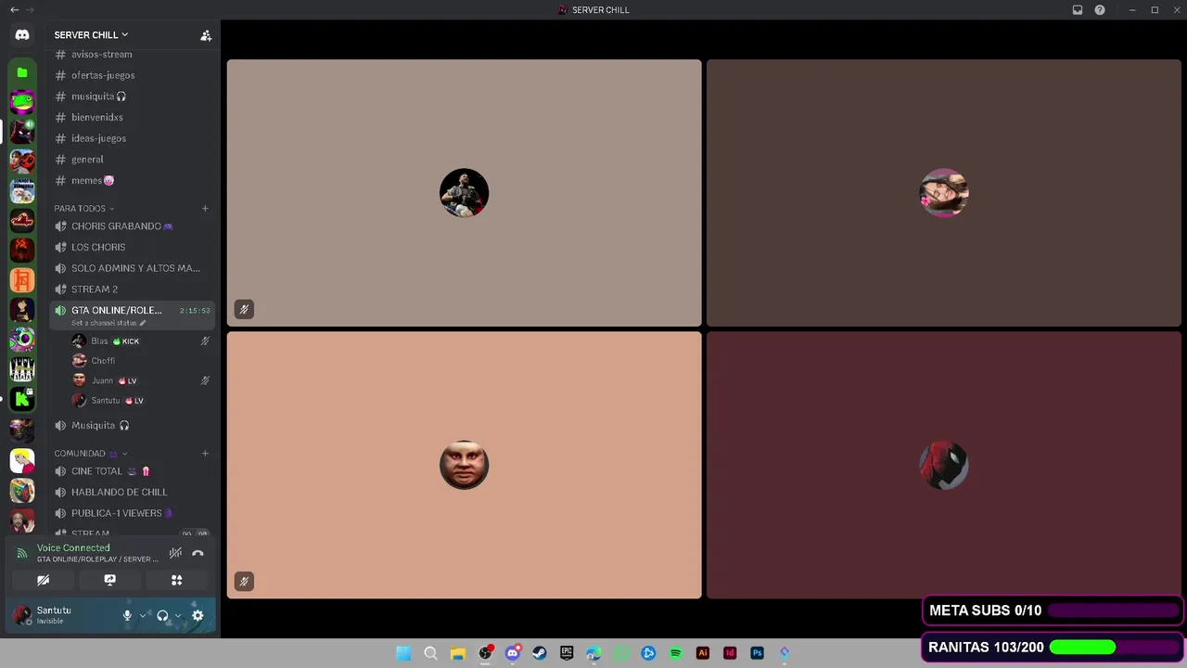
Task: Deafen with the headphones icon
Action: pos(162,615)
